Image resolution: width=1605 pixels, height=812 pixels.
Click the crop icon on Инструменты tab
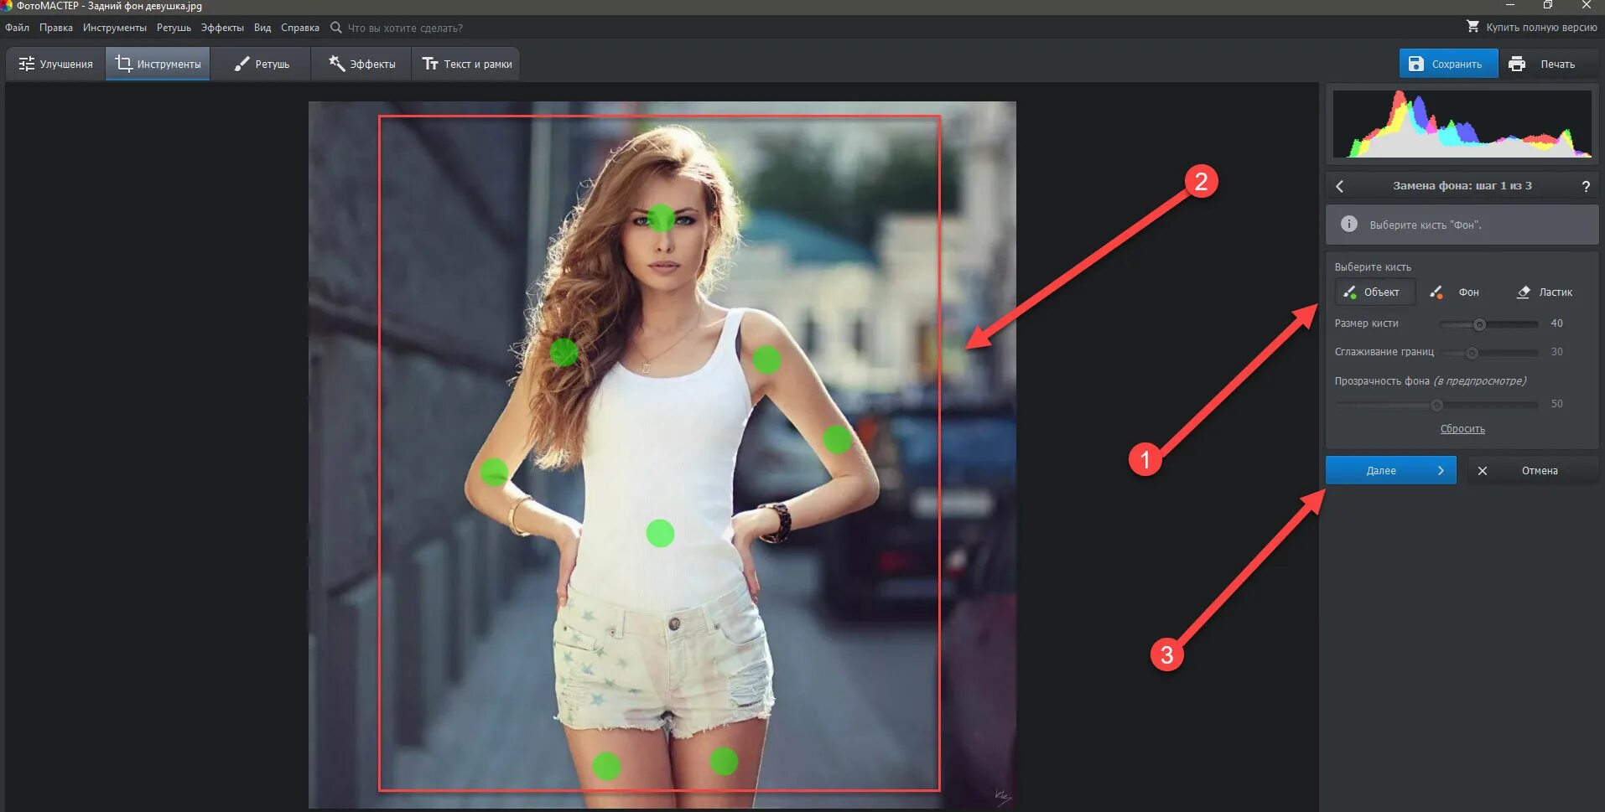123,64
